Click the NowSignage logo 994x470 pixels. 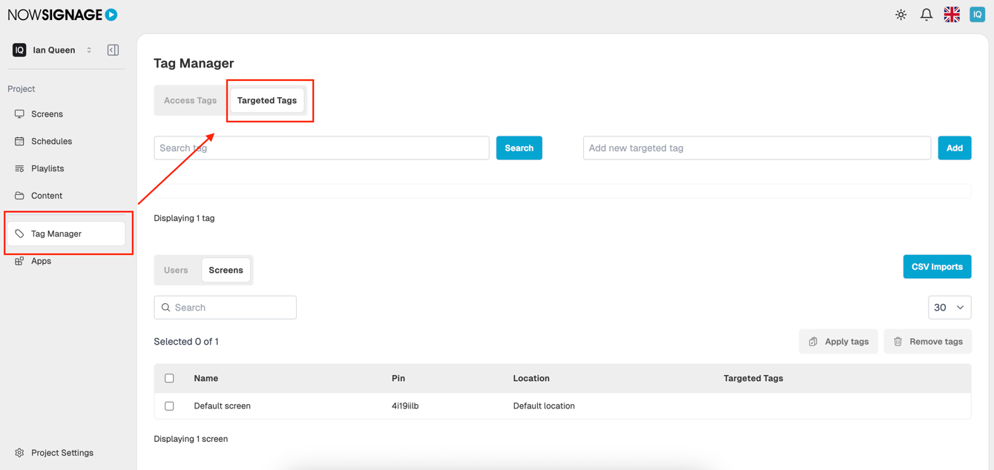pyautogui.click(x=62, y=15)
